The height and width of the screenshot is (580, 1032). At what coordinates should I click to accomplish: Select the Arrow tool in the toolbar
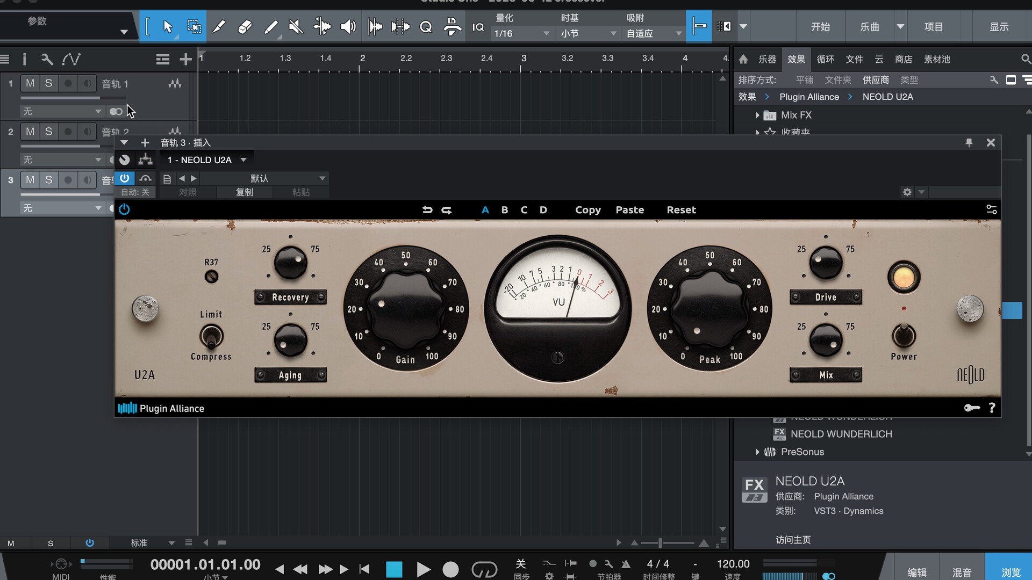168,26
